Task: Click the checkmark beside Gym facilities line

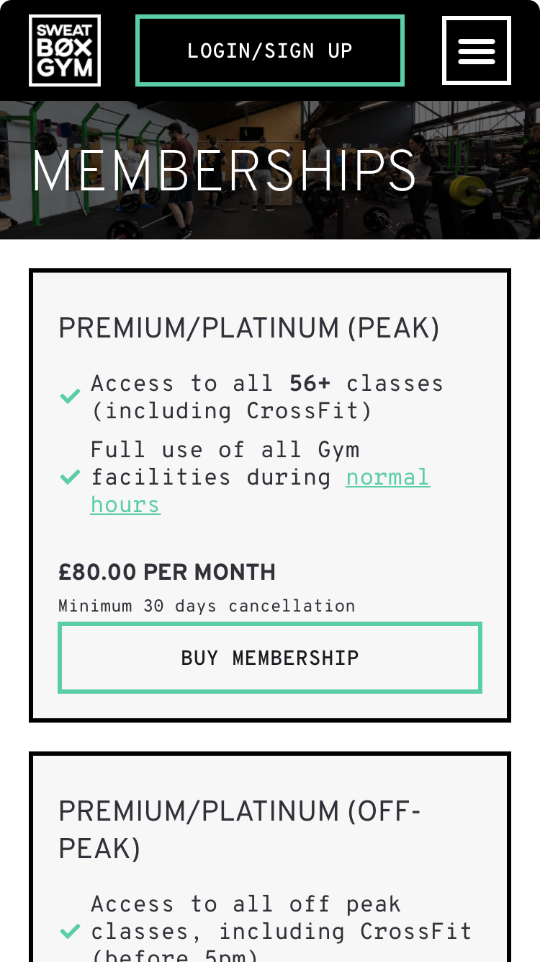Action: (x=70, y=477)
